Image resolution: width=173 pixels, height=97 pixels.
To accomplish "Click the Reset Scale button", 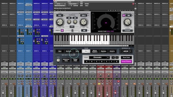I will point(126,57).
